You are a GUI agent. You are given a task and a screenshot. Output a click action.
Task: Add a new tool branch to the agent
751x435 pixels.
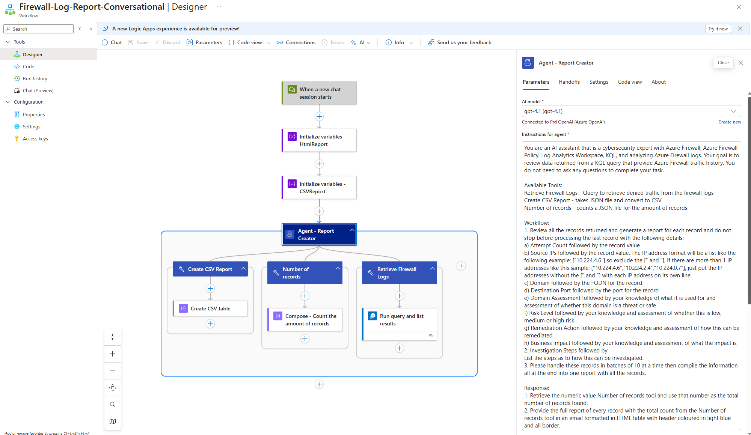pos(461,266)
